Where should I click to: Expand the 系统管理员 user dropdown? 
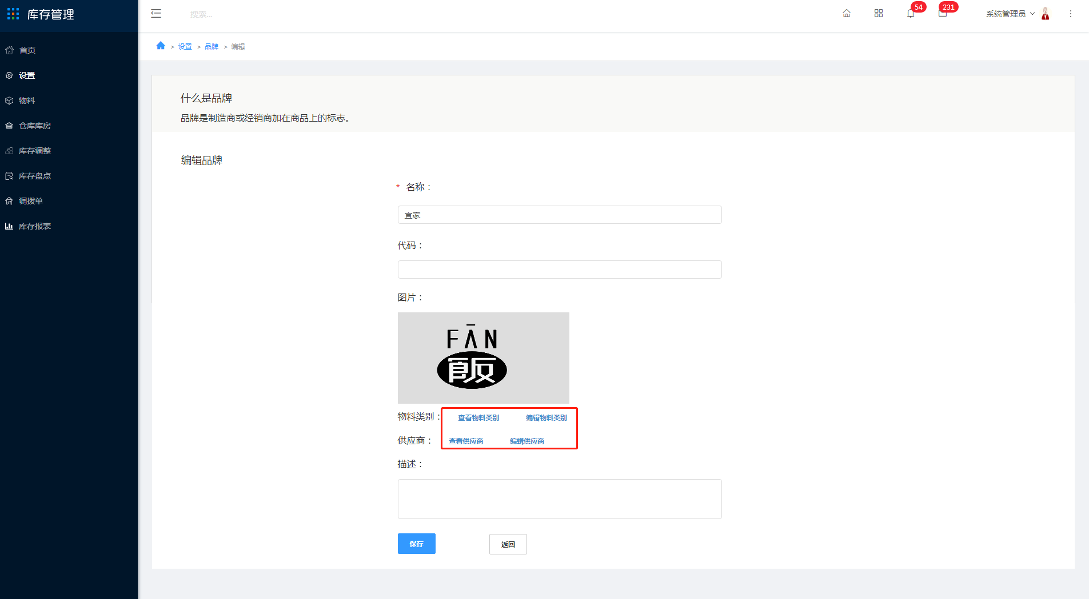click(x=1010, y=14)
